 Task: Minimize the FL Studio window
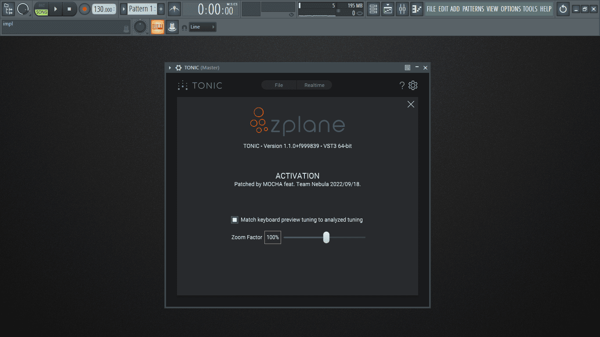(575, 9)
